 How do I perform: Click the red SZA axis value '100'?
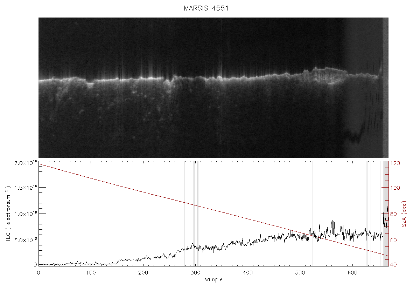(x=395, y=188)
